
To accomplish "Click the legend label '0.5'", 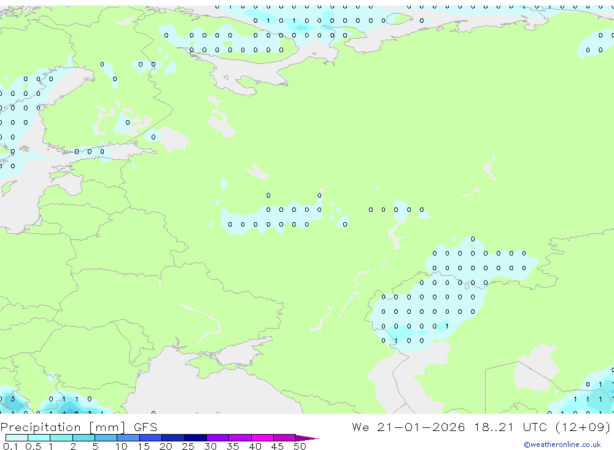I will click(x=33, y=446).
